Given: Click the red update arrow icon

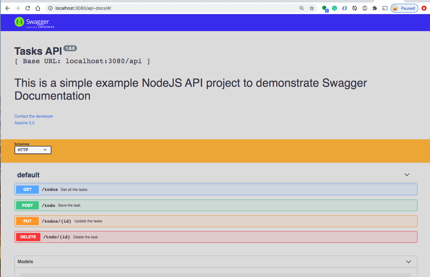Looking at the screenshot, I should 424,8.
